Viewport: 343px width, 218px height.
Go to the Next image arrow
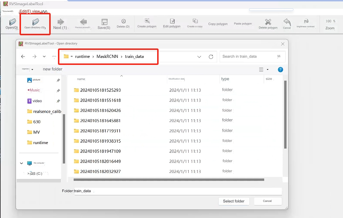point(60,22)
